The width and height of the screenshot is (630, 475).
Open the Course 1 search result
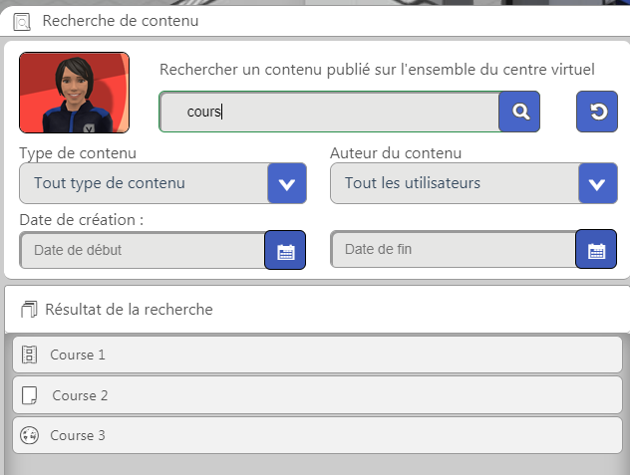[x=317, y=355]
